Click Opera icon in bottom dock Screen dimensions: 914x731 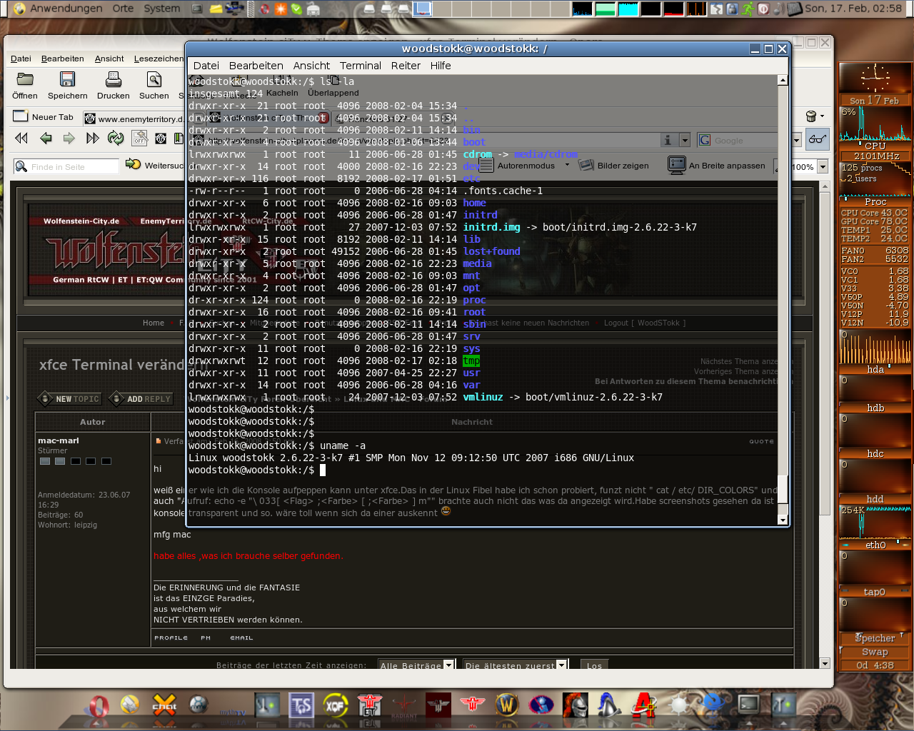coord(99,706)
